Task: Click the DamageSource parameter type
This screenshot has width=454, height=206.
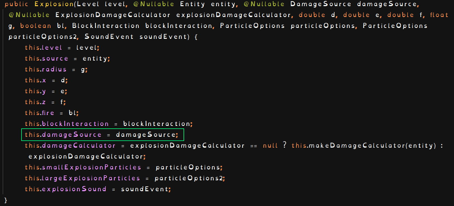Action: 320,4
